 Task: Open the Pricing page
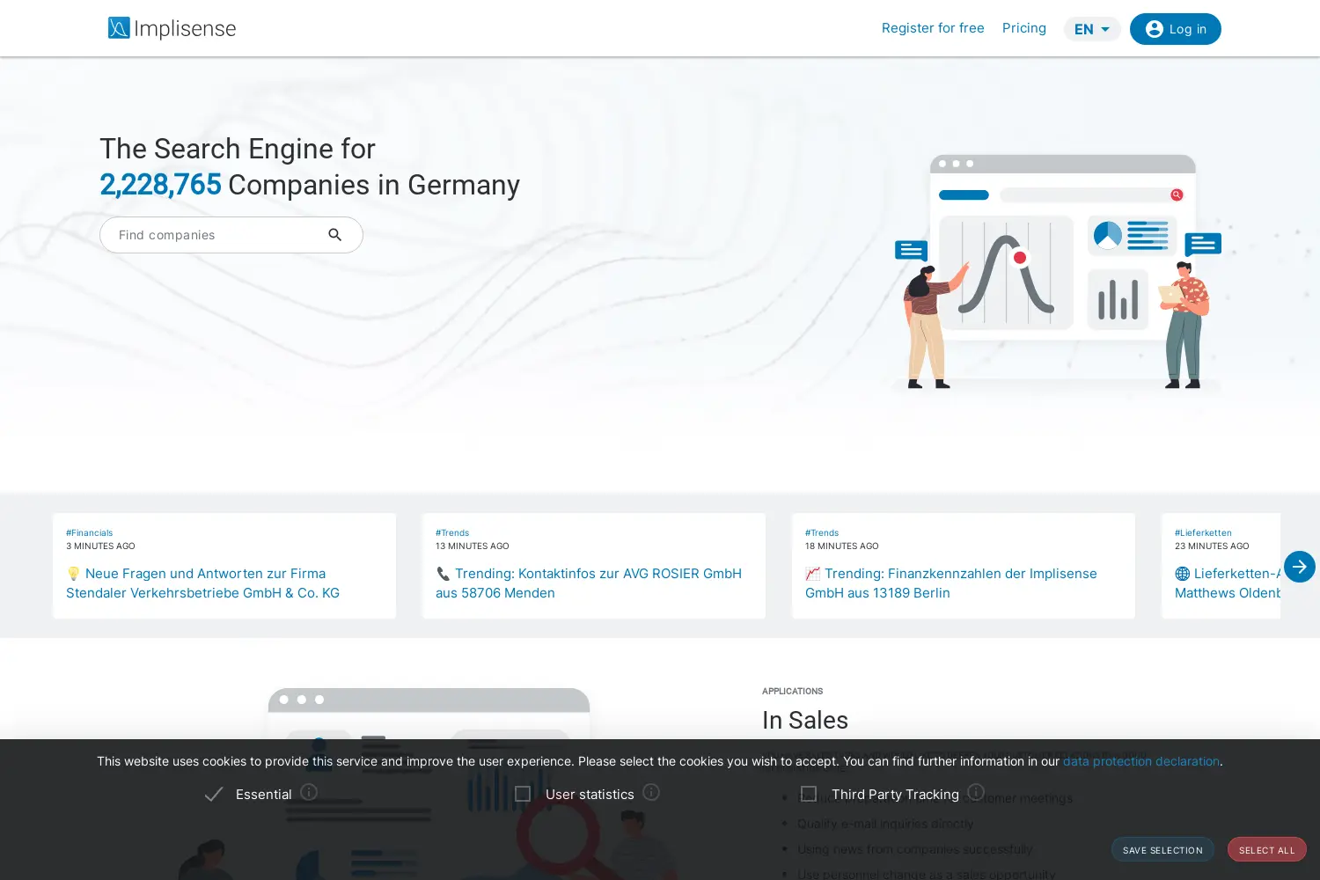(1024, 28)
